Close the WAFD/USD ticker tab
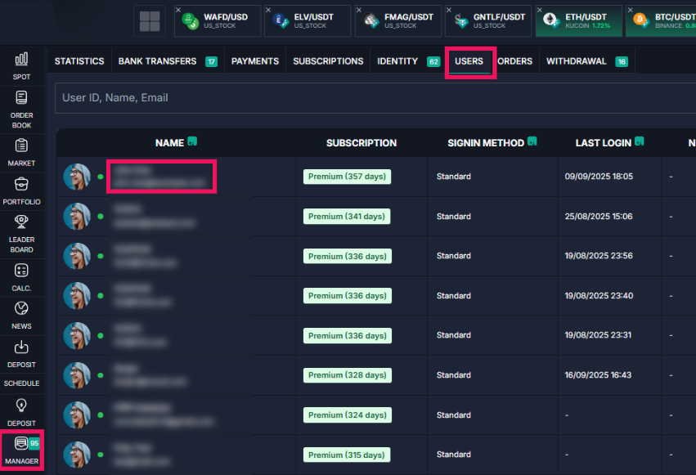696x475 pixels. (x=179, y=10)
